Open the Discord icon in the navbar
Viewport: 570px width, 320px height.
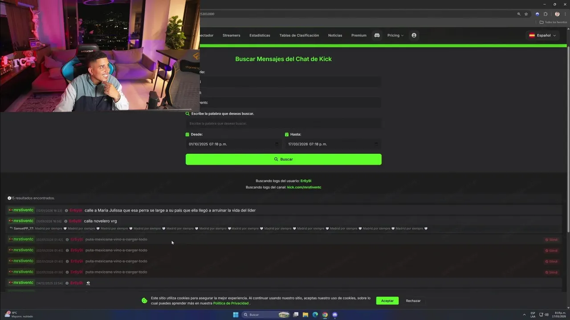click(377, 35)
